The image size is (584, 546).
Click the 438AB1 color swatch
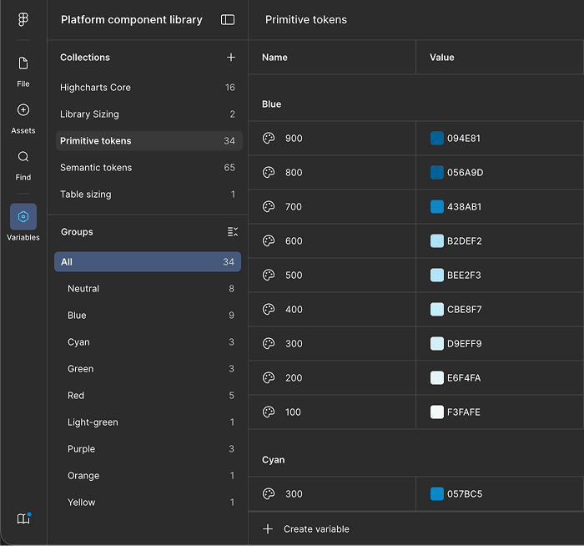[437, 207]
